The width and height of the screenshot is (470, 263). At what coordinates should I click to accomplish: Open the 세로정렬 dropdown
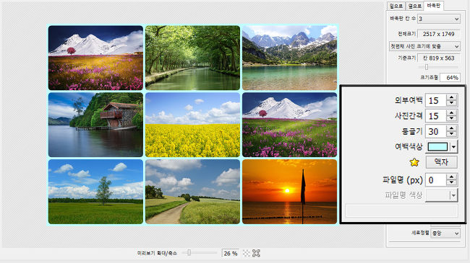coord(445,233)
